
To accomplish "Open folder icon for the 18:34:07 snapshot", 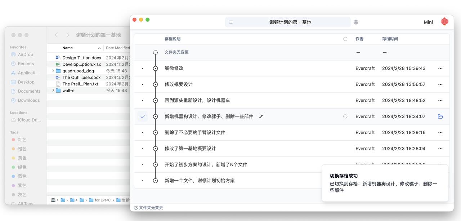I will 440,116.
